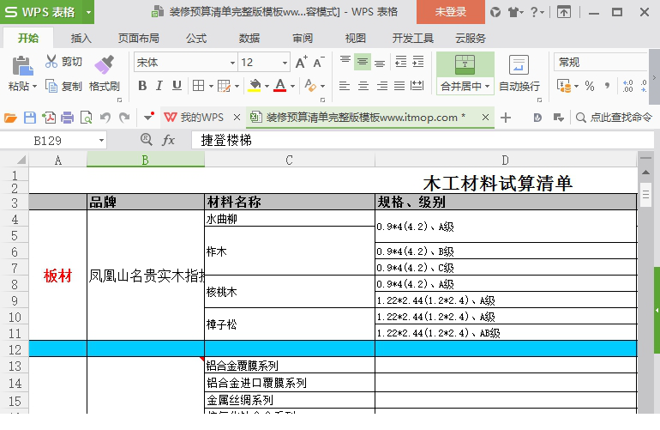Open the Paste options dropdown arrow
Screen dimensions: 660x430
tap(34, 87)
